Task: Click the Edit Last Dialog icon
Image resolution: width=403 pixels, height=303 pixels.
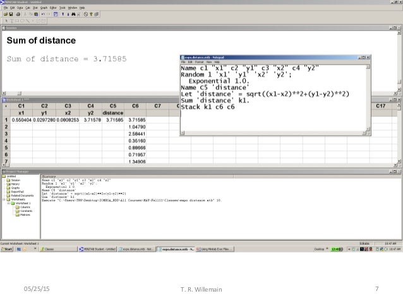Action: tap(55, 14)
